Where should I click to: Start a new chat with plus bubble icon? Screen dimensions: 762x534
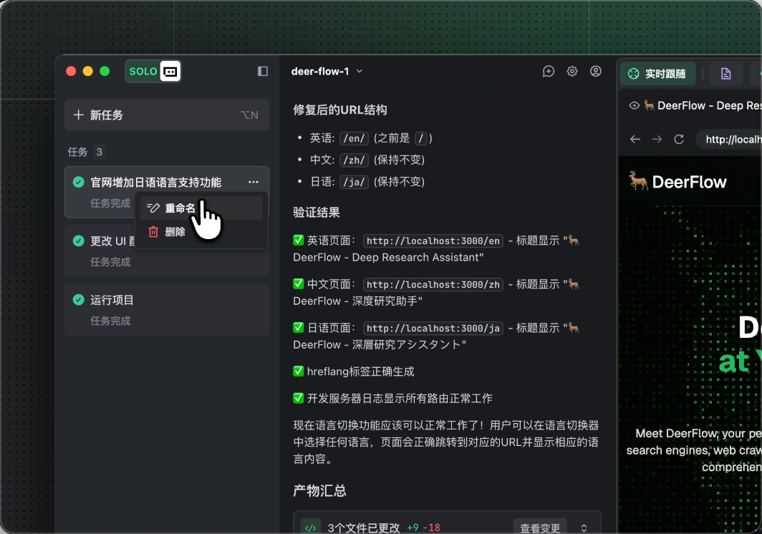pyautogui.click(x=548, y=72)
